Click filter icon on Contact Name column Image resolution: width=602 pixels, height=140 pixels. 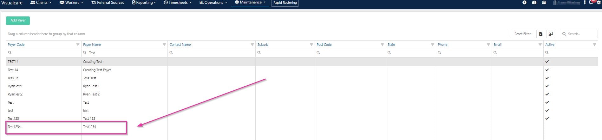tap(252, 45)
